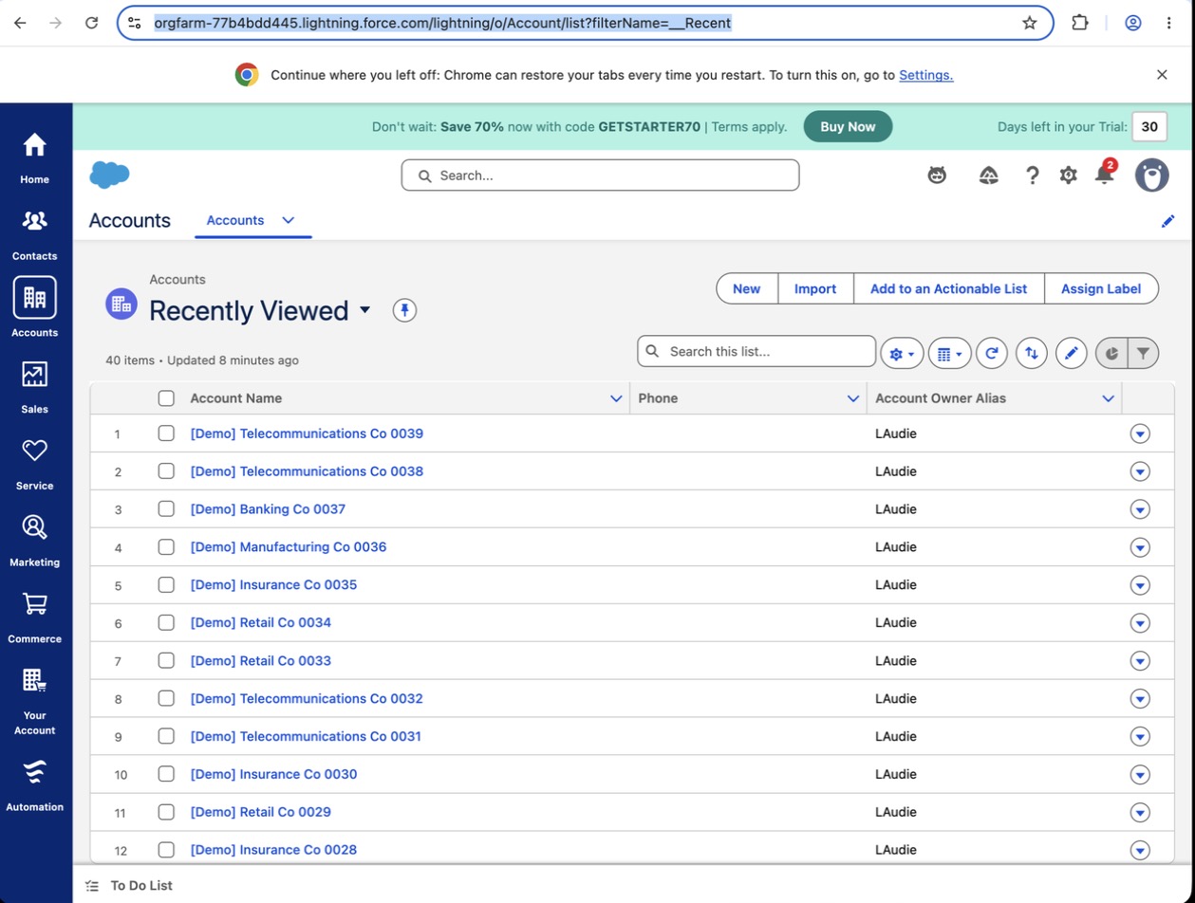Open the Trailhead guidance icon
The width and height of the screenshot is (1195, 903).
coord(988,175)
